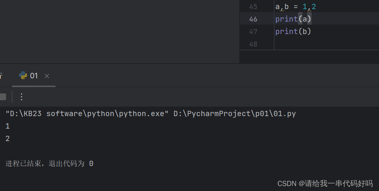Click the print(a) statement in the editor

(293, 19)
